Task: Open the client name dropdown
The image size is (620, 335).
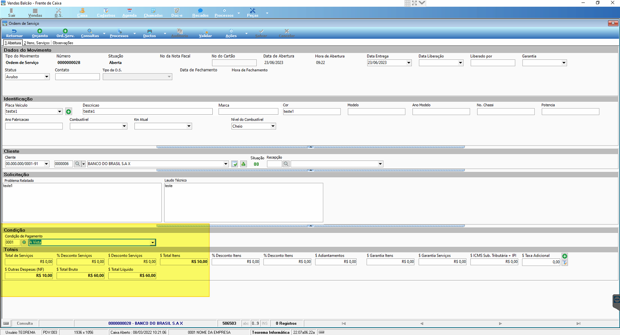Action: coord(226,164)
